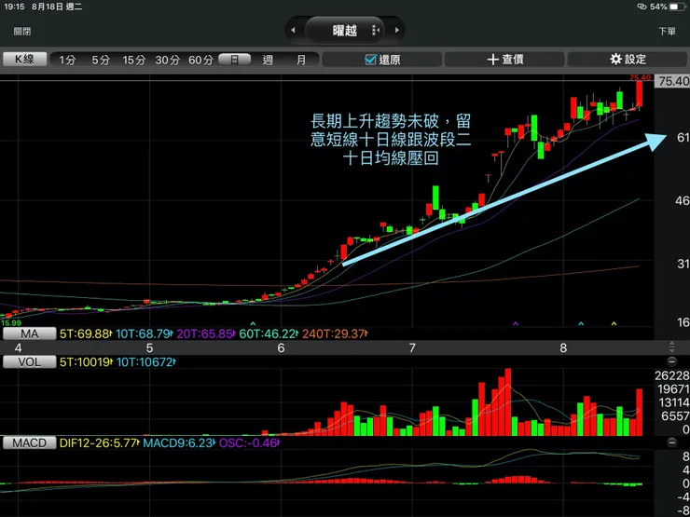Tap the 19:15 clock in status bar

(14, 7)
